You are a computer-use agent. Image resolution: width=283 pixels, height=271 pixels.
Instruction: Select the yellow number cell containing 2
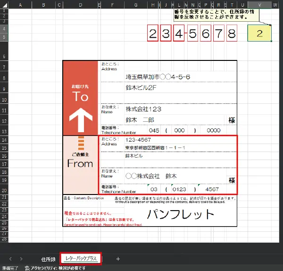click(259, 34)
